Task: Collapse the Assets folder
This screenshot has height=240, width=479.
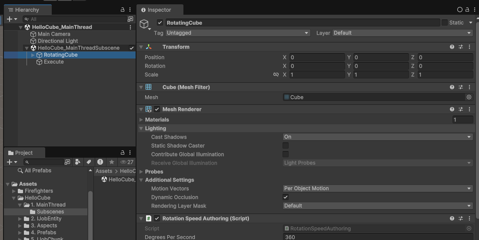Action: pyautogui.click(x=8, y=184)
